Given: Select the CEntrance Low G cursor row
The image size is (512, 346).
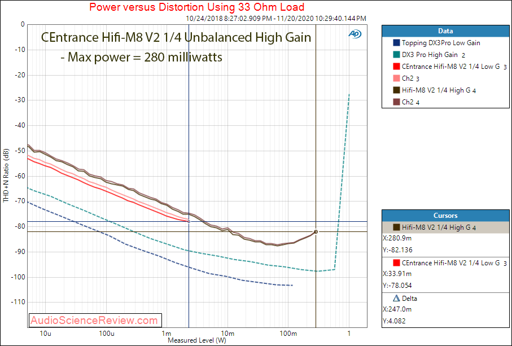Looking at the screenshot, I should [445, 263].
